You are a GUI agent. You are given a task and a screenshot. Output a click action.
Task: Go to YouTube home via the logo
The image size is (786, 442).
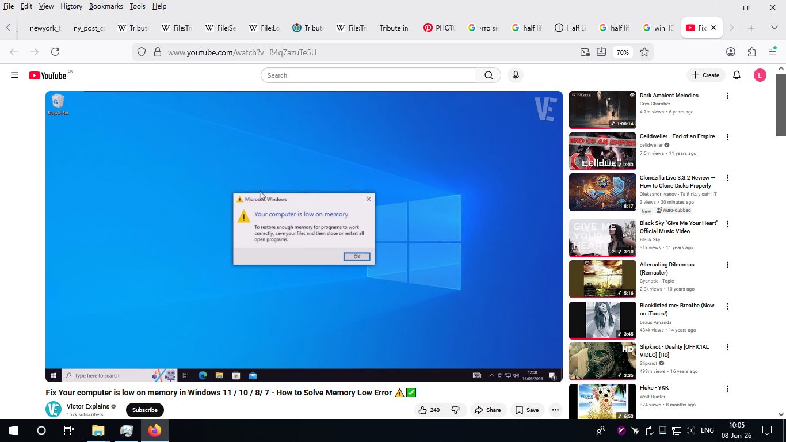tap(48, 75)
